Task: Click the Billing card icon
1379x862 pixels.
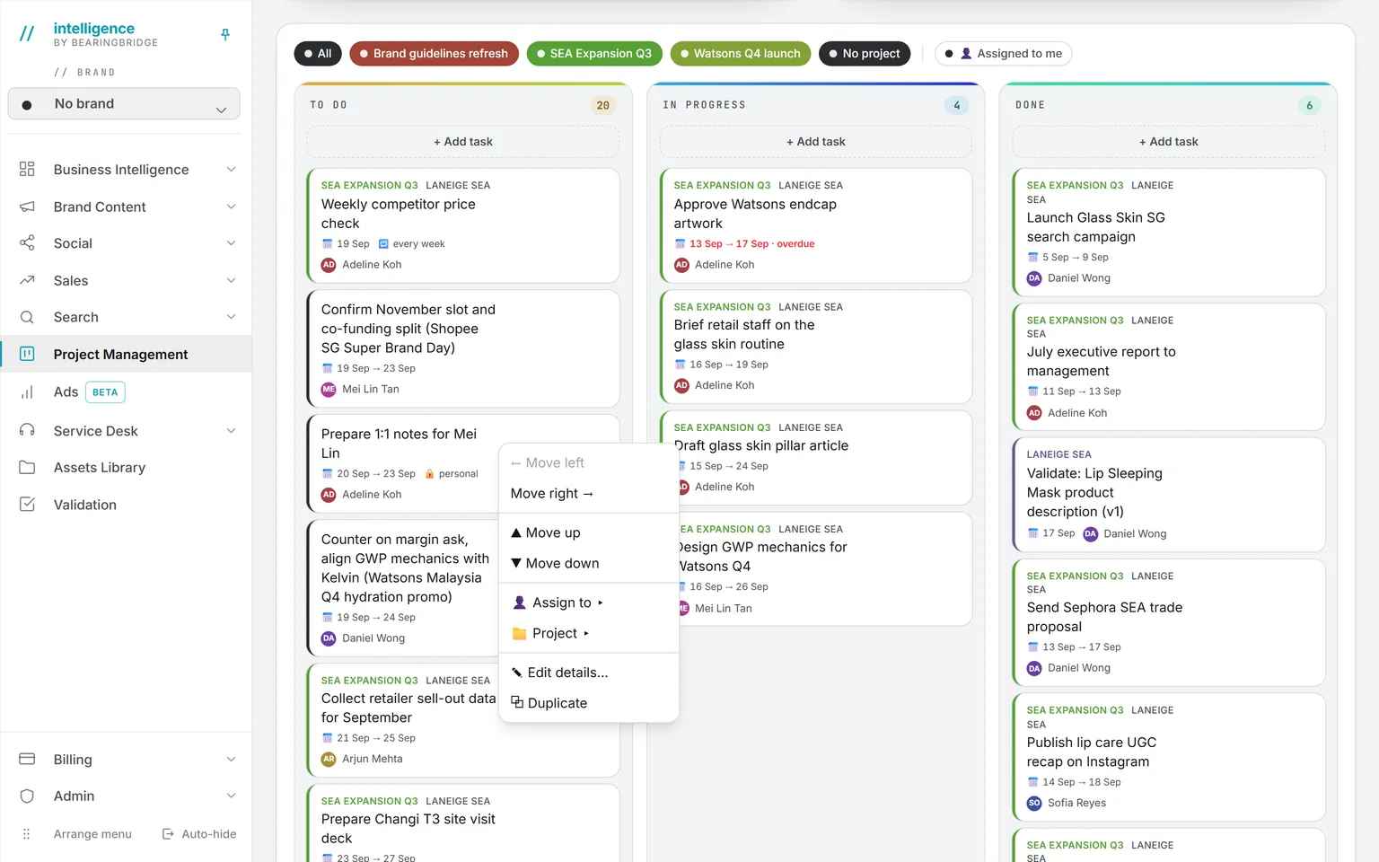Action: click(27, 759)
